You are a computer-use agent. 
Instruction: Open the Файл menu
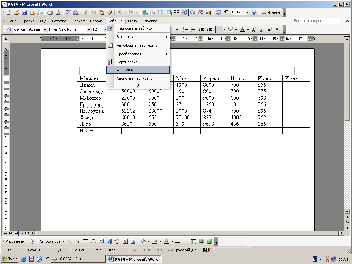pos(12,21)
